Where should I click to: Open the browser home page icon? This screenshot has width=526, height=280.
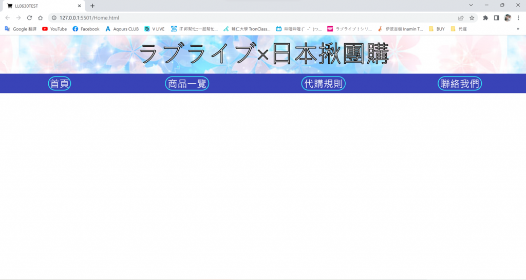[40, 18]
